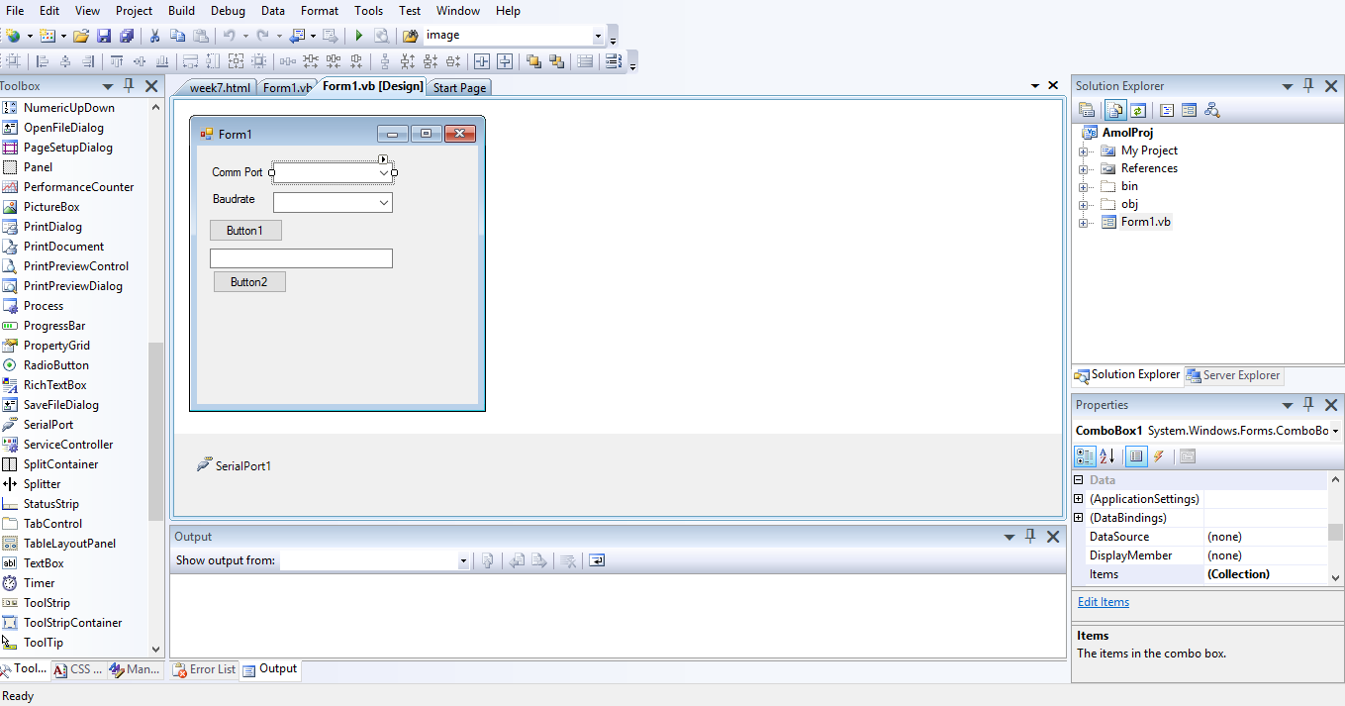Toggle Show All Files in Solution Explorer
1345x706 pixels.
pyautogui.click(x=1115, y=110)
